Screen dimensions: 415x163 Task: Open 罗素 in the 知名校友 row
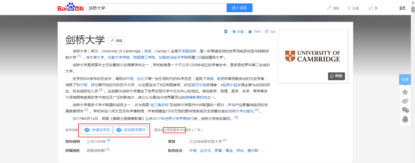218,151
